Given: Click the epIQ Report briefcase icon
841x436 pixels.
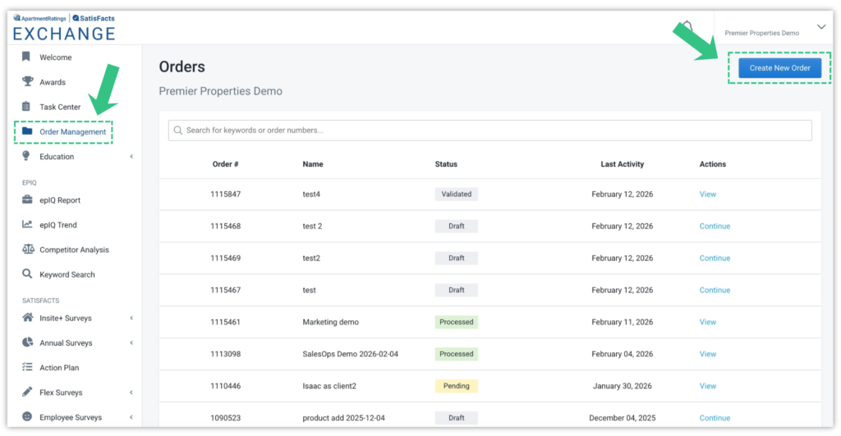Looking at the screenshot, I should click(27, 200).
